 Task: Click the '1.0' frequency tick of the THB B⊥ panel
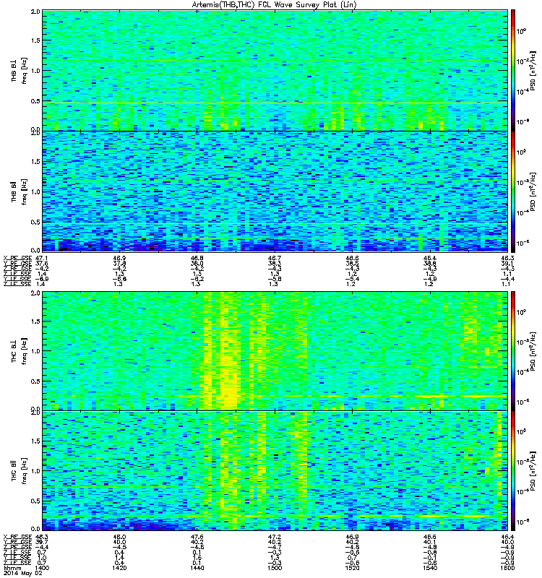(x=35, y=71)
